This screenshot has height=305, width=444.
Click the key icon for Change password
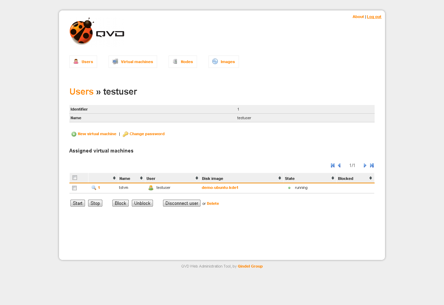point(125,134)
